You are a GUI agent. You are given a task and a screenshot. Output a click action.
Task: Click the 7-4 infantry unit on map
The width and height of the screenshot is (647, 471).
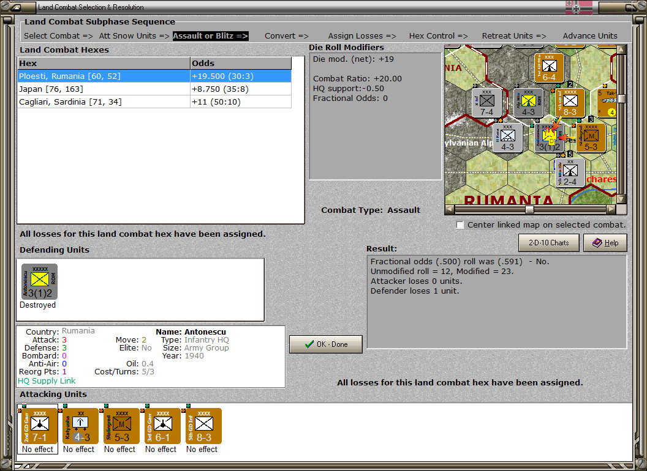tap(486, 103)
